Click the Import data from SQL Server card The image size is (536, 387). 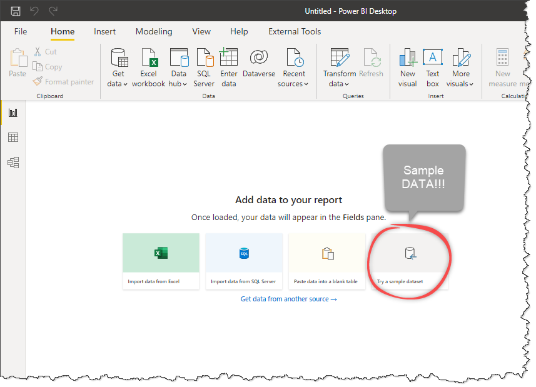click(x=244, y=261)
